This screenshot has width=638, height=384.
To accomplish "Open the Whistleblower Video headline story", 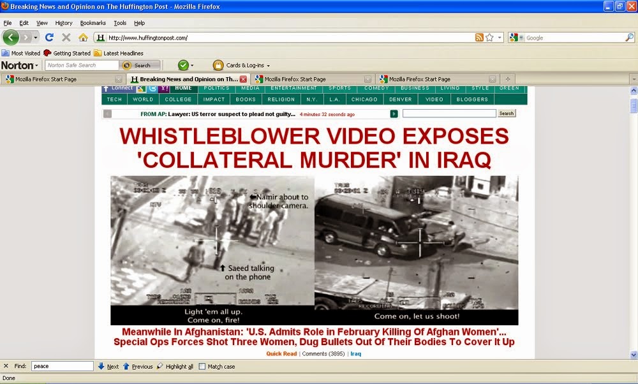I will 314,147.
